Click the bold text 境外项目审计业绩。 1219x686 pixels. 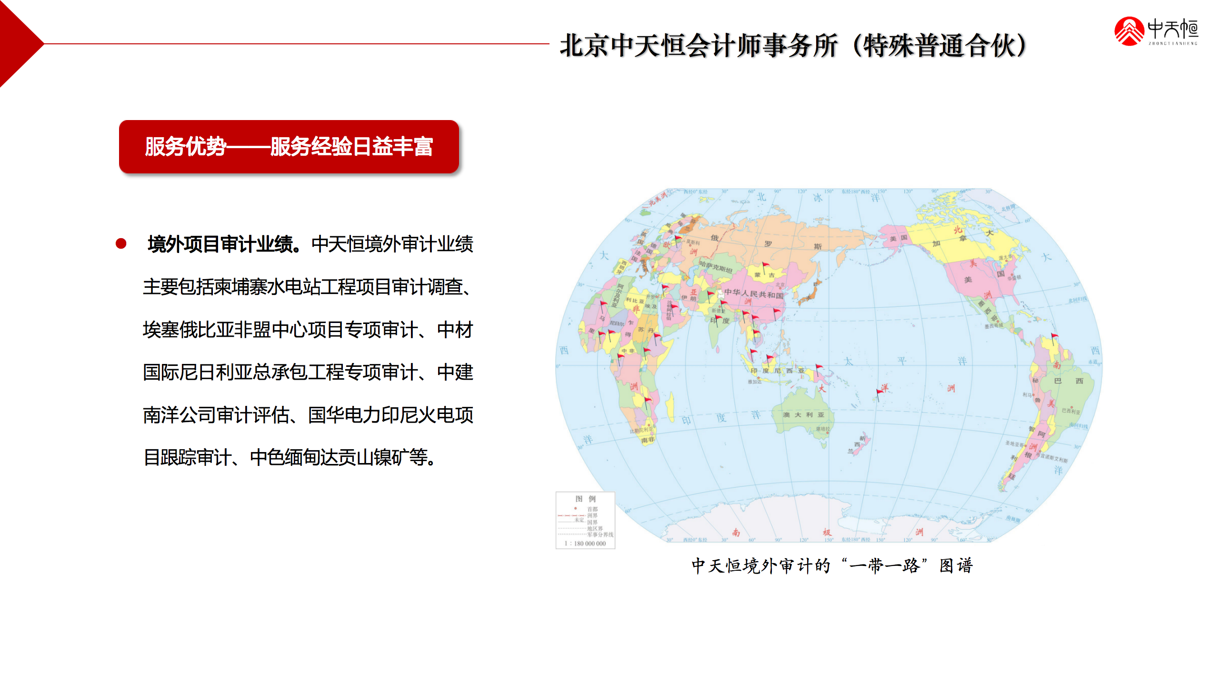pos(225,244)
